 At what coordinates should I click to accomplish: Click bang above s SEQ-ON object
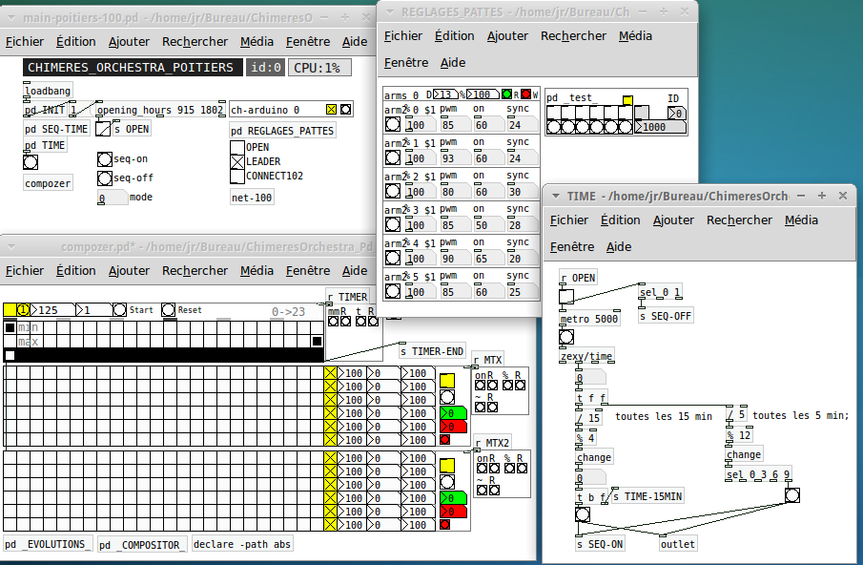pyautogui.click(x=583, y=514)
